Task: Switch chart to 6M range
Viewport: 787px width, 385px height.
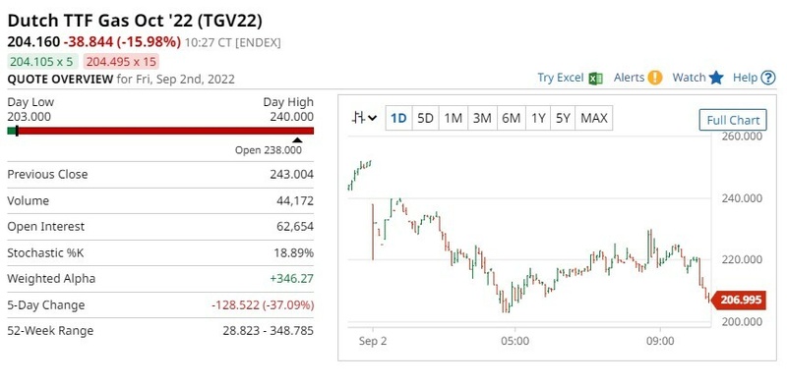Action: [x=511, y=118]
